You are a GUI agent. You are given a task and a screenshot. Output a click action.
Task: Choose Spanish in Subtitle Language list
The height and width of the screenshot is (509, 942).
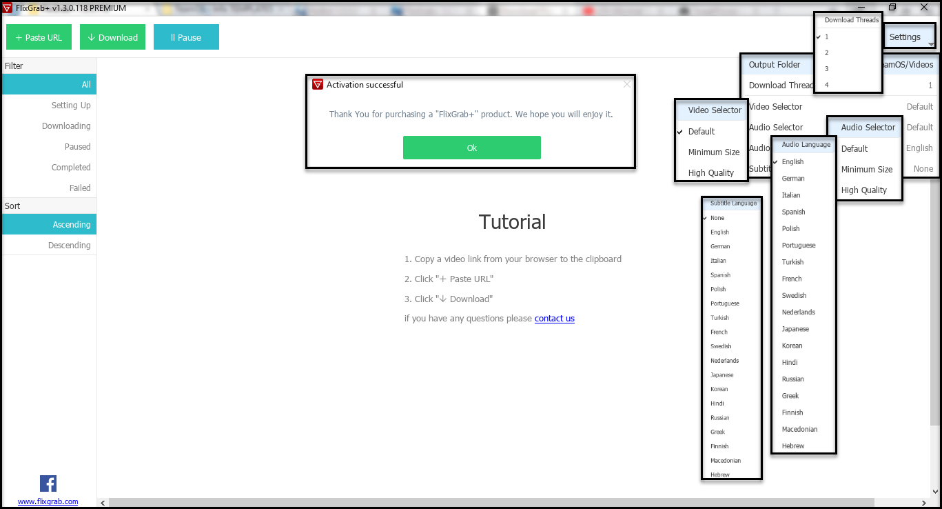click(x=732, y=275)
